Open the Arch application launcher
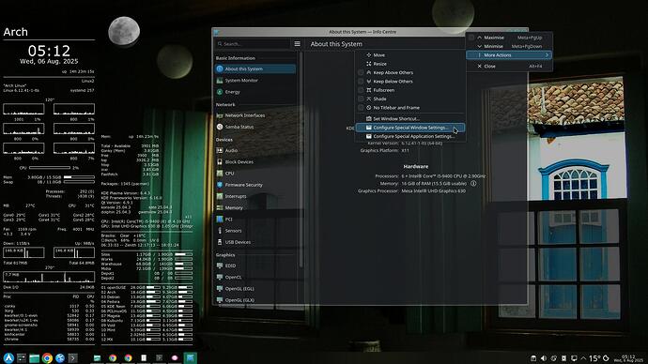648x364 pixels. coord(8,357)
